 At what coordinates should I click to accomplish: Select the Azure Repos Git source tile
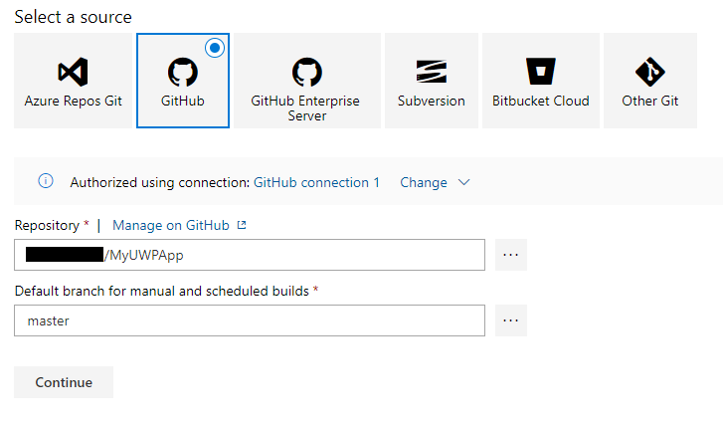coord(73,81)
